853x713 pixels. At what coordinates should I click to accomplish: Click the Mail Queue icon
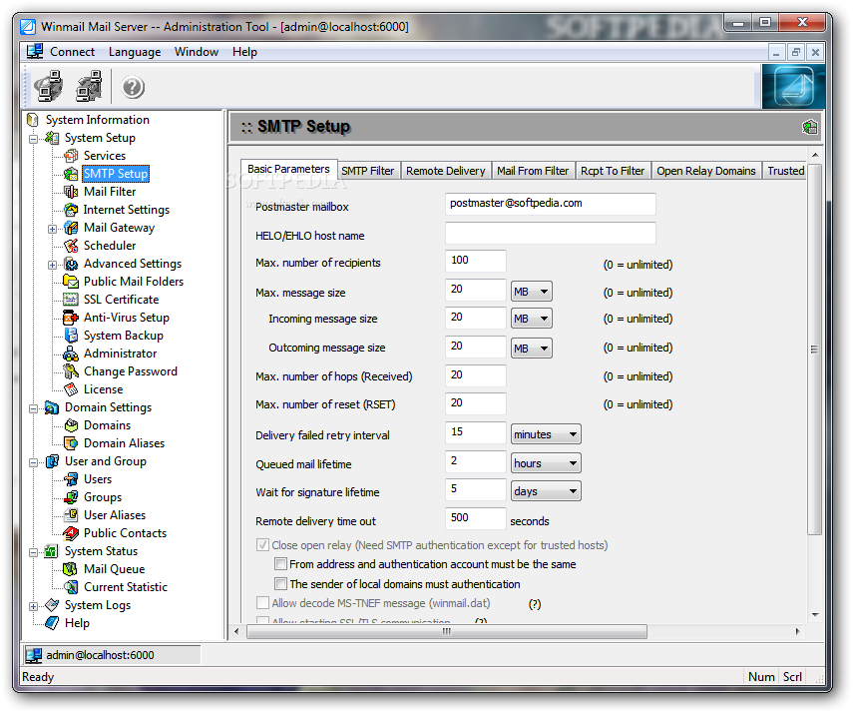(71, 569)
